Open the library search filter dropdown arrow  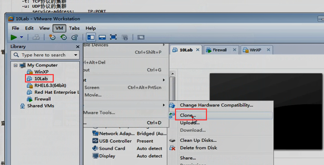(x=76, y=55)
